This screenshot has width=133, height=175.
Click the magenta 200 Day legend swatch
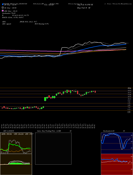3,11
